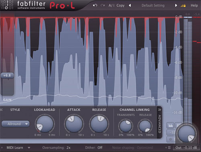
Task: Open the Allround style dropdown
Action: 15,124
